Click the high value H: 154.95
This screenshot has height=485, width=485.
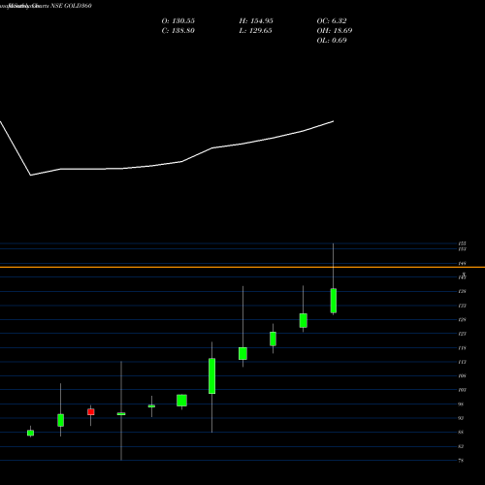(x=256, y=21)
